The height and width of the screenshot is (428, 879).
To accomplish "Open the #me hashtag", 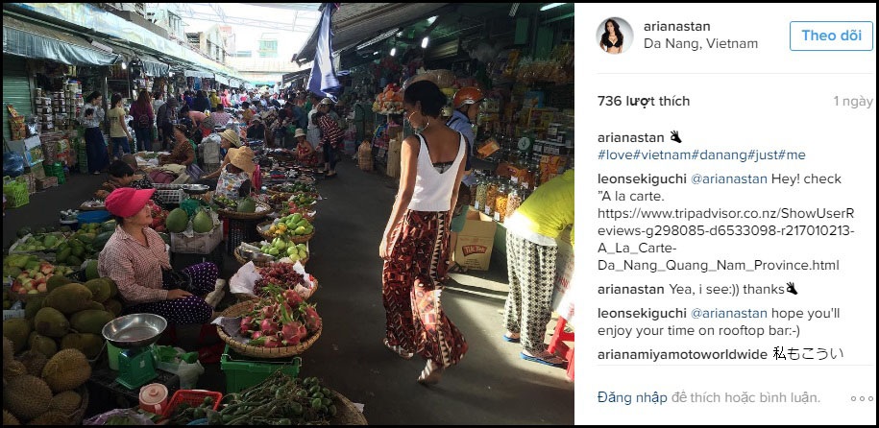I will (793, 155).
